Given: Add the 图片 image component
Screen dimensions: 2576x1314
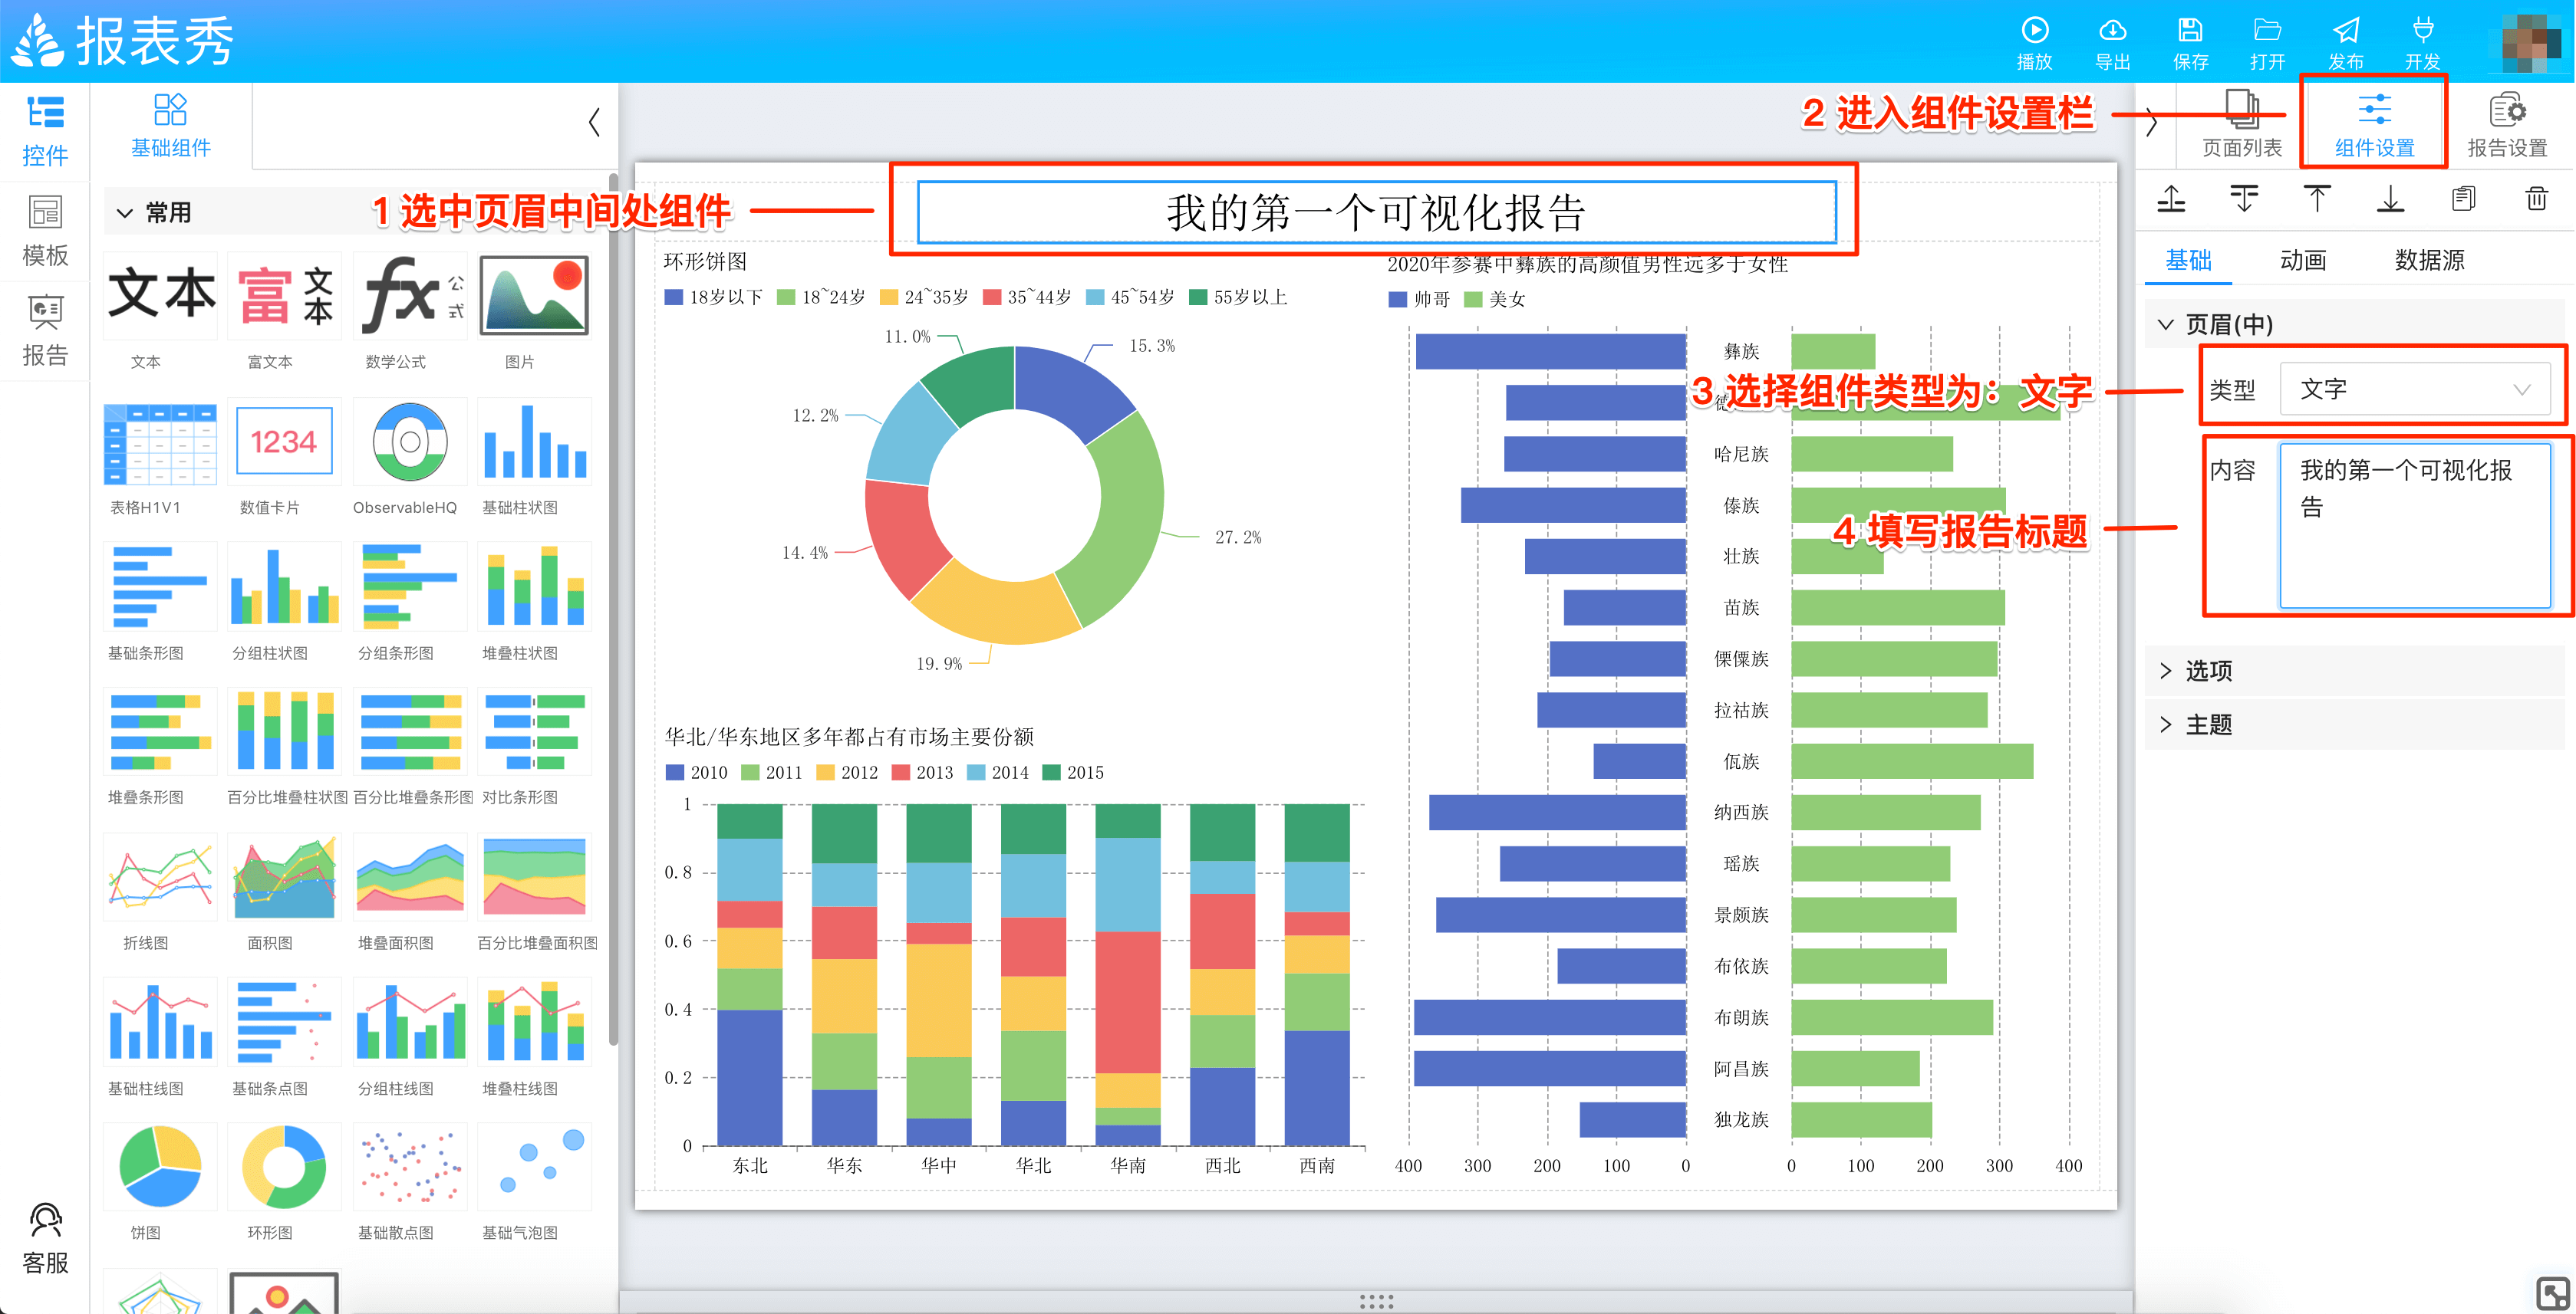Looking at the screenshot, I should click(534, 296).
